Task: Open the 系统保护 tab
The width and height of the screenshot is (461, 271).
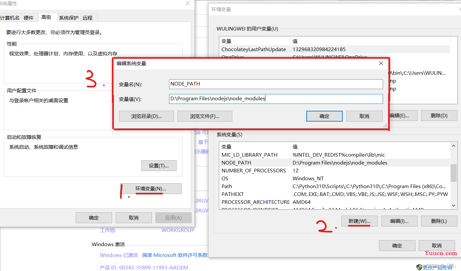Action: [x=68, y=18]
